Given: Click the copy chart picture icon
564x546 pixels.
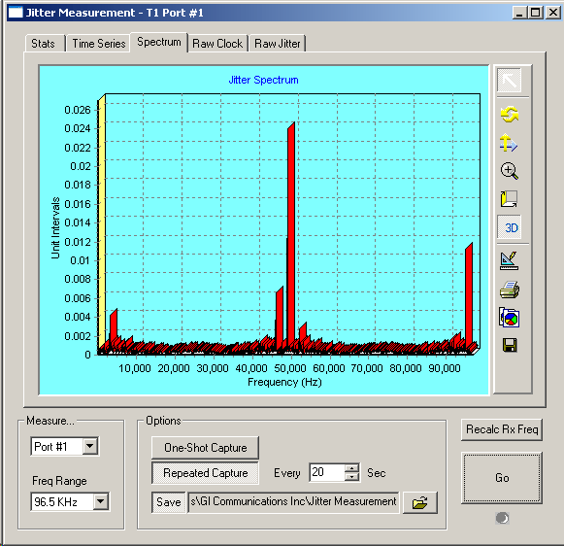Looking at the screenshot, I should pyautogui.click(x=510, y=318).
